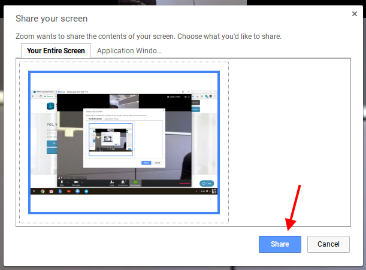Click the YouTube icon in the preview's shelf
366x270 pixels.
[69, 191]
